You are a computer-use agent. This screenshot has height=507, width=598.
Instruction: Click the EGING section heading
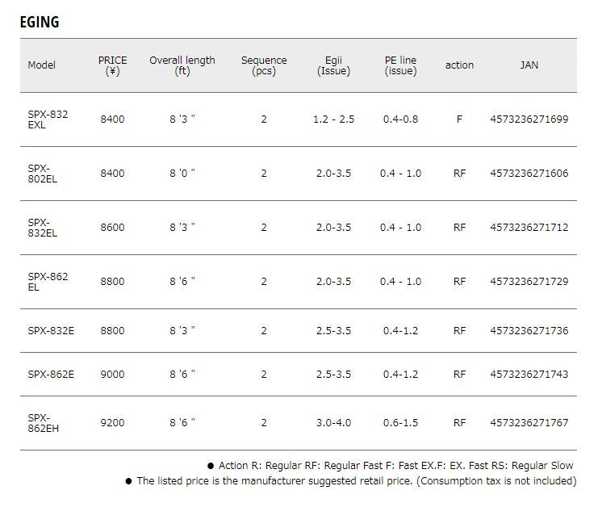coord(40,22)
